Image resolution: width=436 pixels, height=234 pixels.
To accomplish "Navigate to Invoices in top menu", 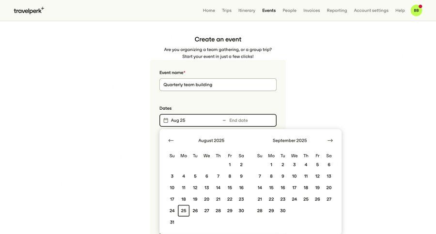I will (x=311, y=11).
